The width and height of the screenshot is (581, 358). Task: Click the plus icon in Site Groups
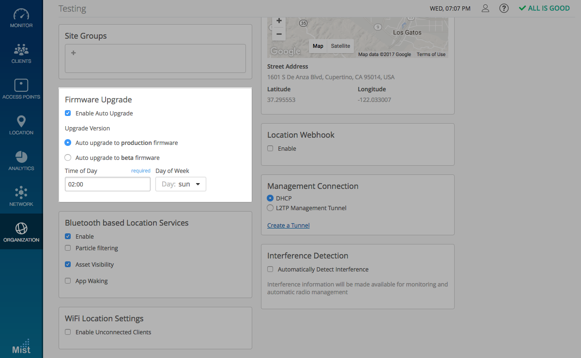click(74, 53)
